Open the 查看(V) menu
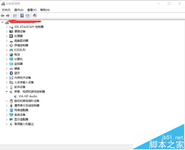Viewport: 185px width, 150px height. (32, 10)
